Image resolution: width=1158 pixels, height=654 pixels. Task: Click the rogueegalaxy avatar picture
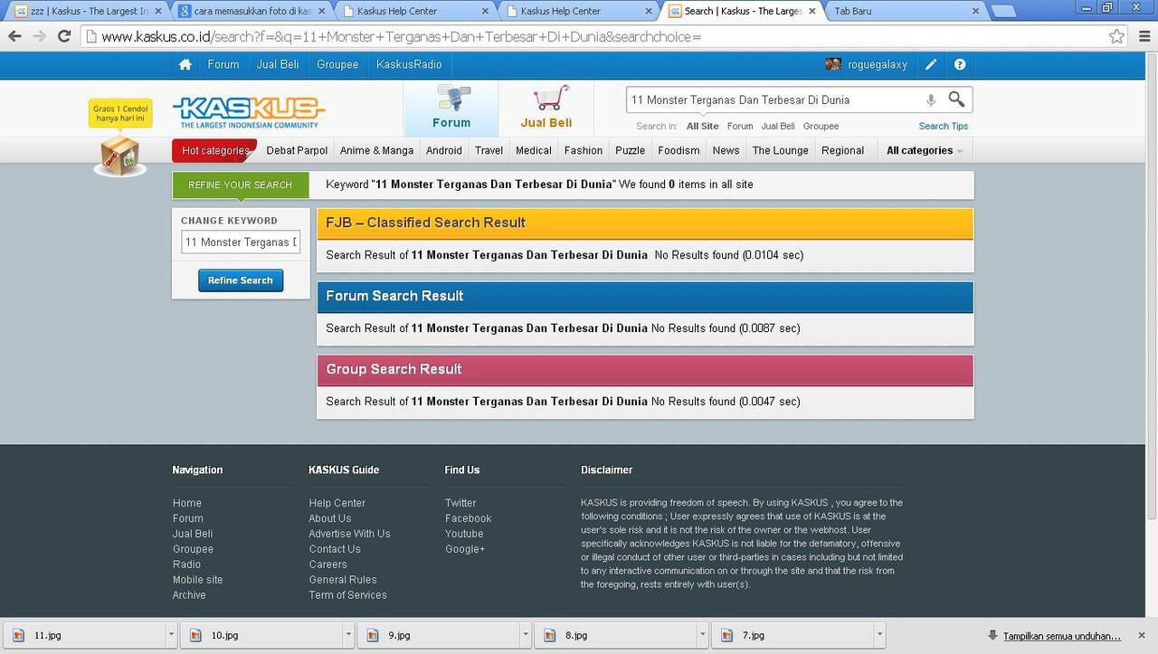(x=833, y=64)
